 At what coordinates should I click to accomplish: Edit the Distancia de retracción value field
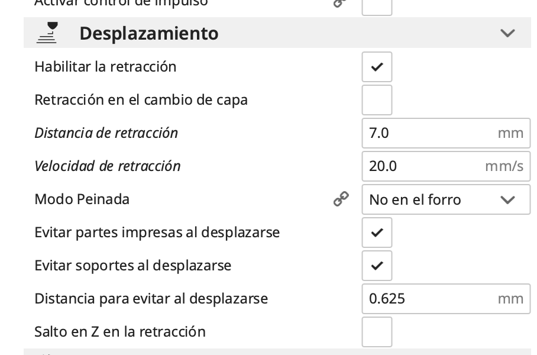coord(429,133)
